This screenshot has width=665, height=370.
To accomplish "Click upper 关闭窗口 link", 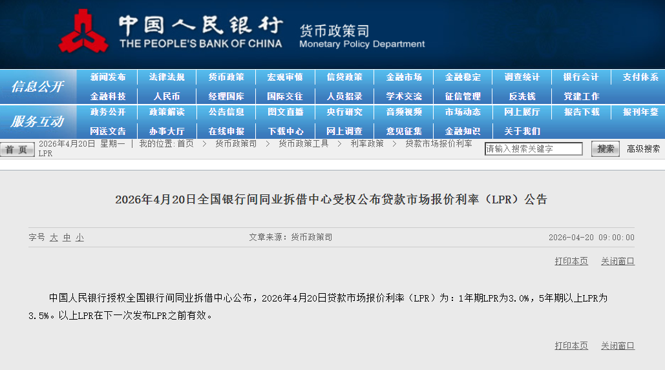I will 618,261.
